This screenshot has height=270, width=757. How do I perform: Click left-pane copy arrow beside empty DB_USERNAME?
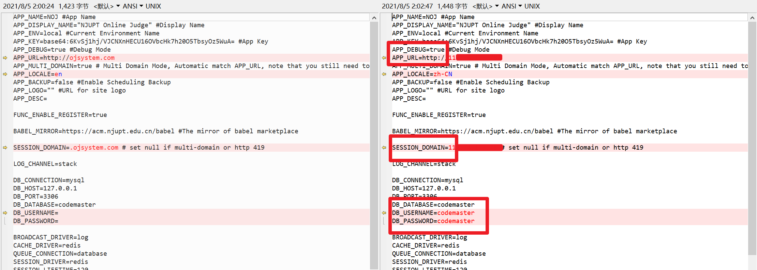(5, 213)
